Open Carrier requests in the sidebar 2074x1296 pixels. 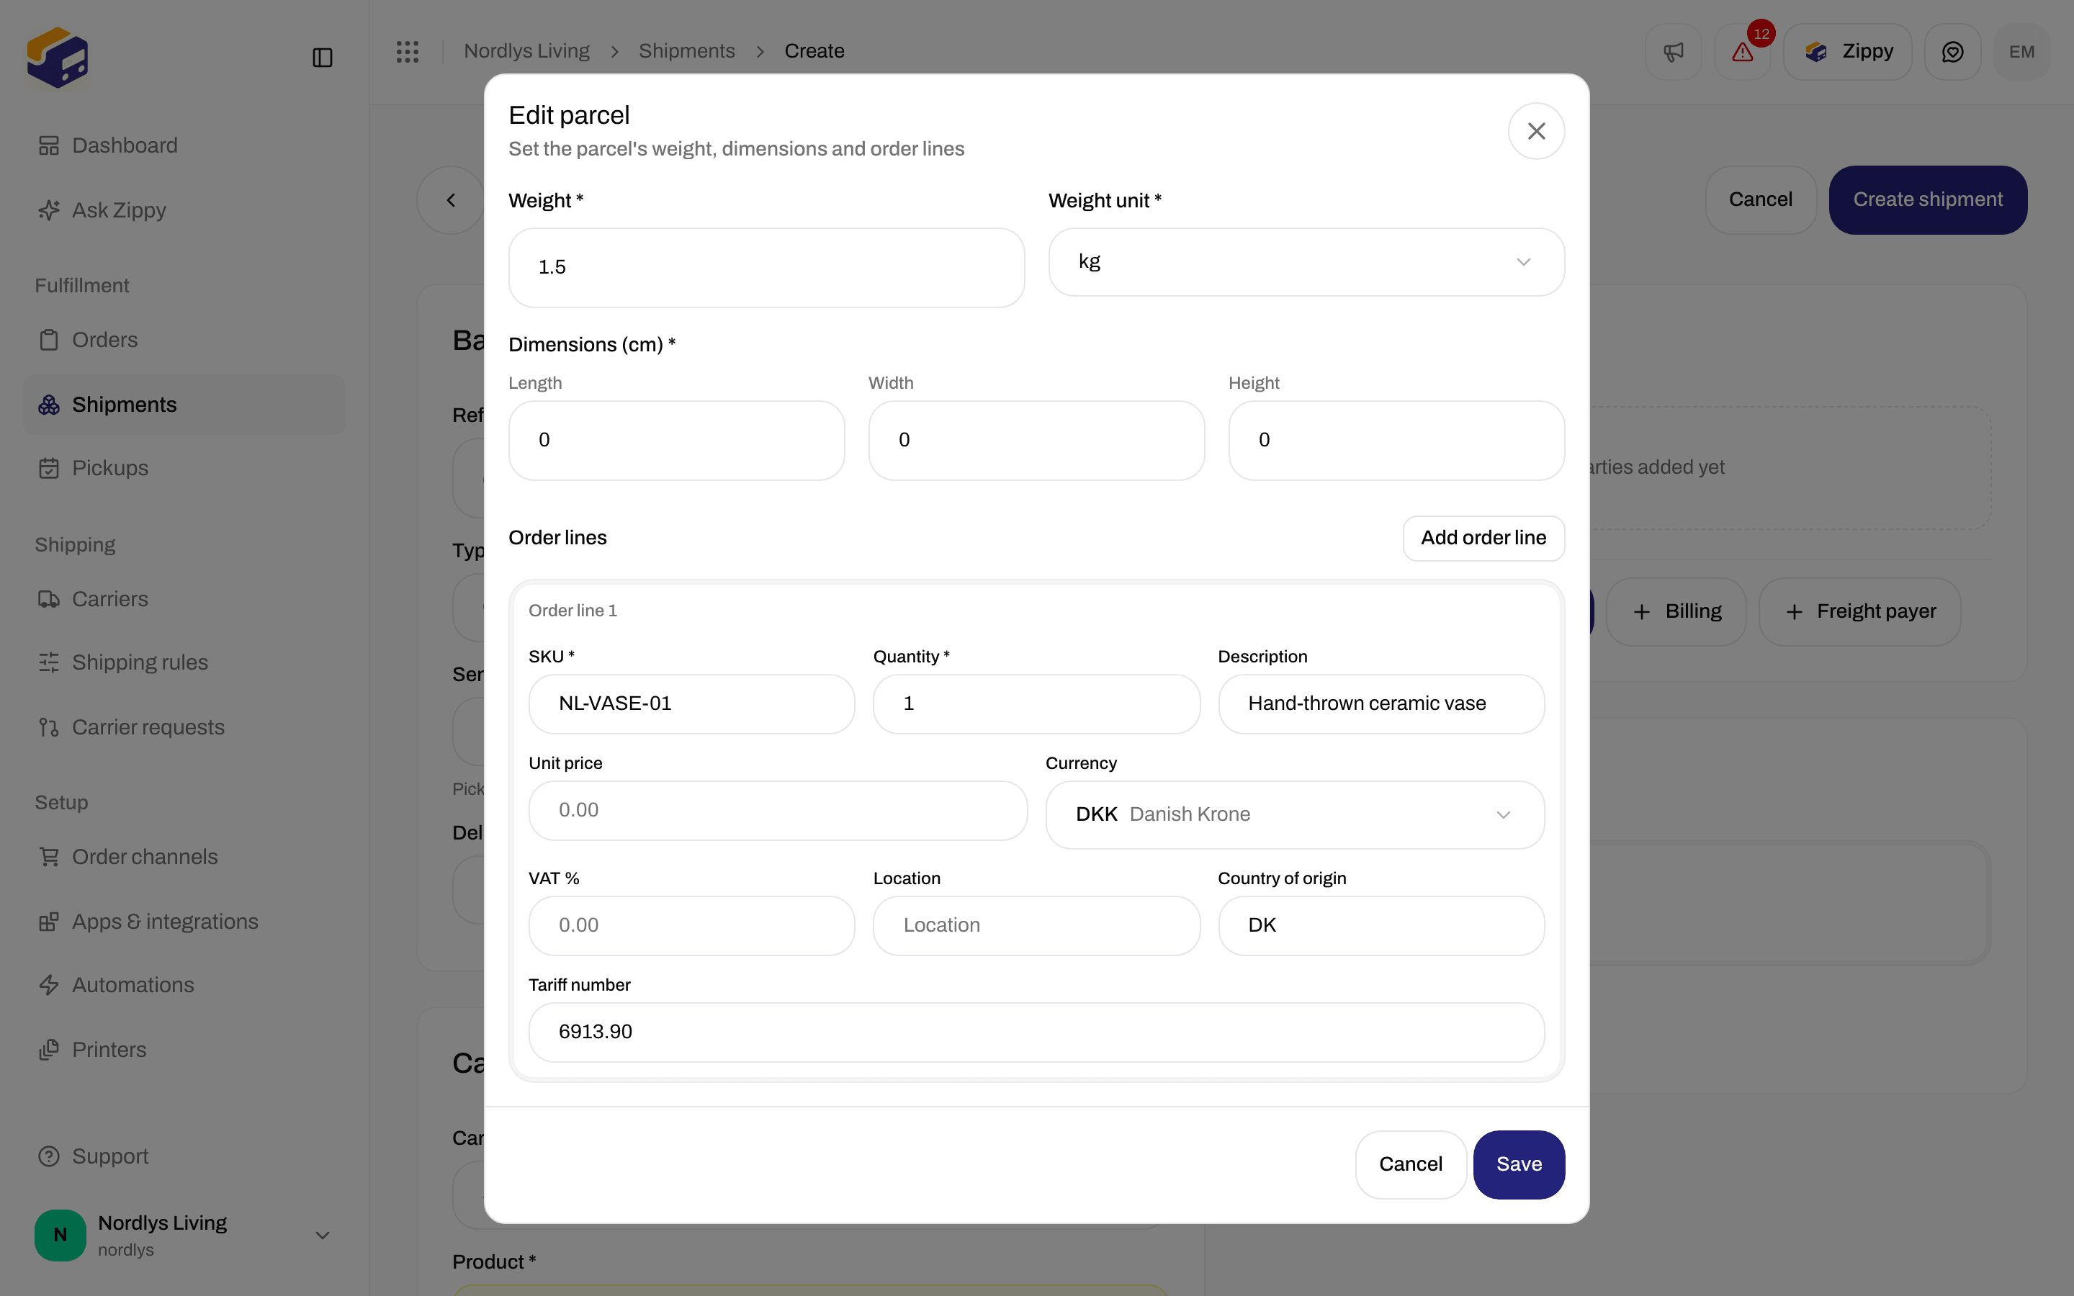pyautogui.click(x=184, y=727)
